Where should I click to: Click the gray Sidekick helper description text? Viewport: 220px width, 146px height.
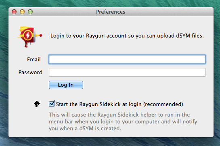(123, 121)
